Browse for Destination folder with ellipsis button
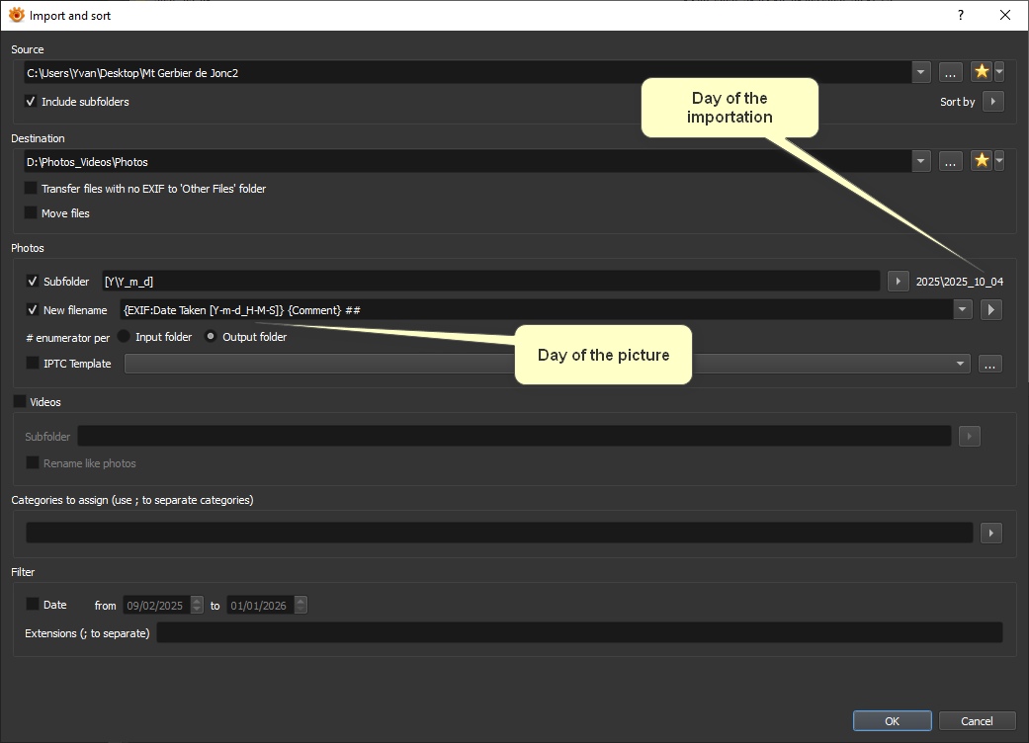 click(950, 161)
